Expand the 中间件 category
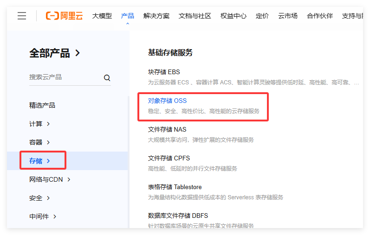The width and height of the screenshot is (370, 235). [x=43, y=216]
